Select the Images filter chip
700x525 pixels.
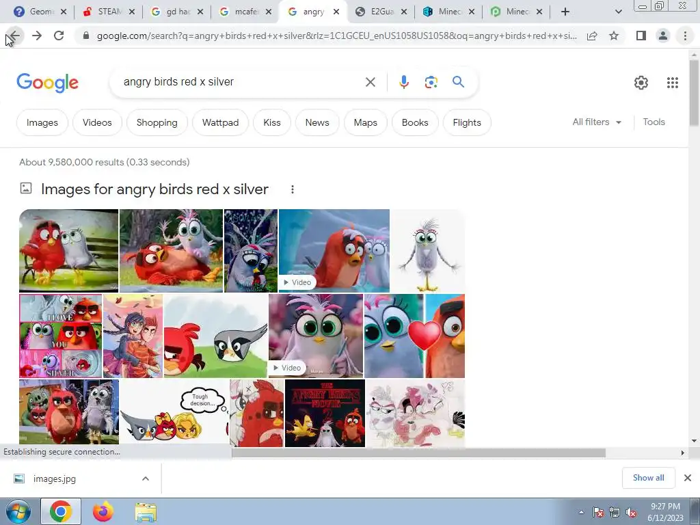coord(42,122)
